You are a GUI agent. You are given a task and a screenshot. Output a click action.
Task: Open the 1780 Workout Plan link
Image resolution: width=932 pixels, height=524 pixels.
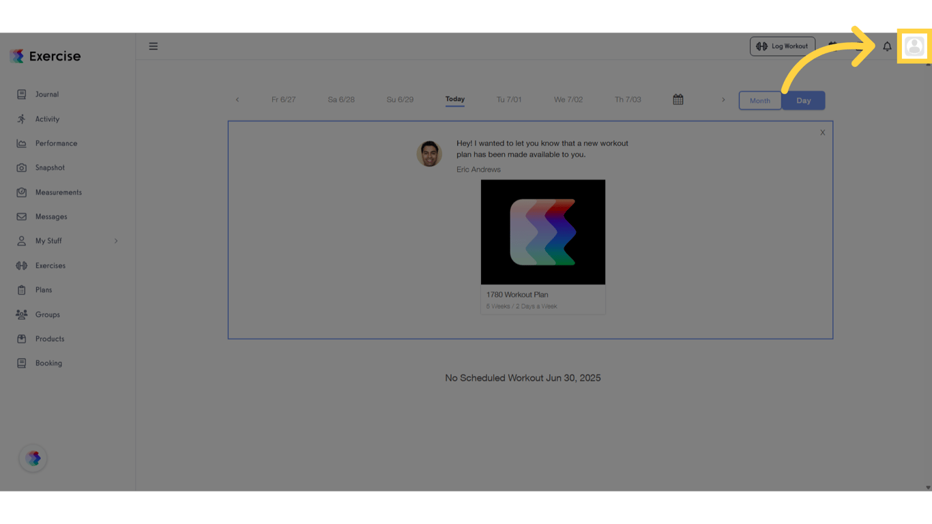(x=517, y=294)
